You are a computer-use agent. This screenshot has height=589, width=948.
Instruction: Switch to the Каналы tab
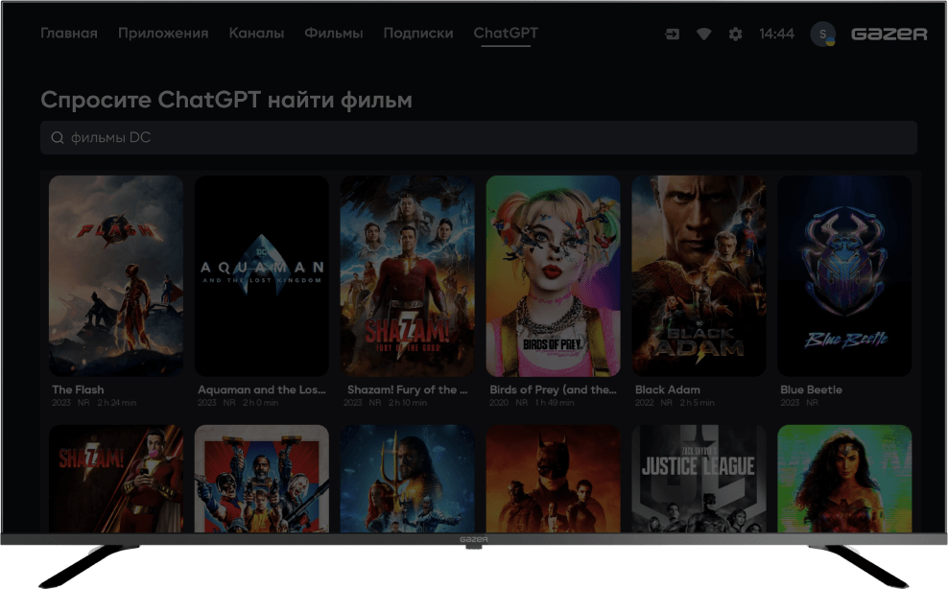[256, 34]
